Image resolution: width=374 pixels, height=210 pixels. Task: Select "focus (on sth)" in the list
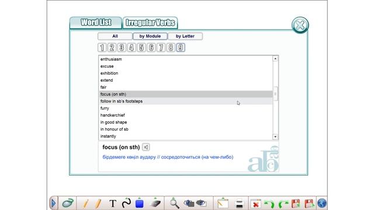[186, 94]
